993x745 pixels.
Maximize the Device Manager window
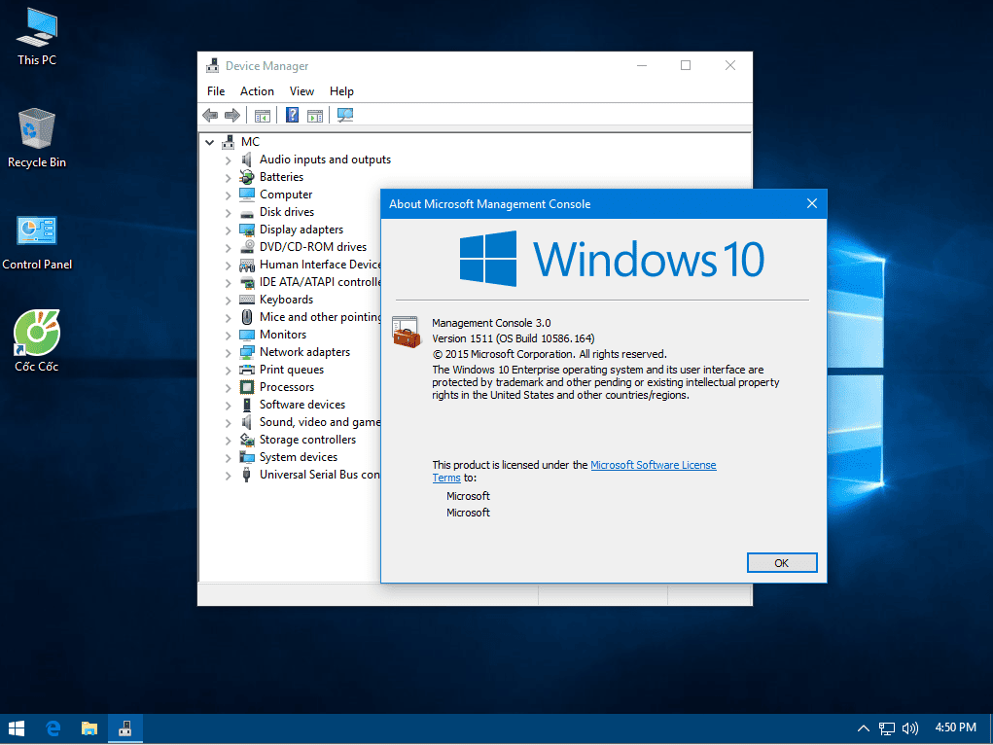pos(686,65)
